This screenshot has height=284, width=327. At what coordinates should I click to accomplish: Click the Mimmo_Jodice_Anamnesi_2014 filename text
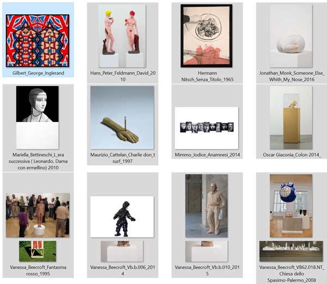tap(207, 155)
